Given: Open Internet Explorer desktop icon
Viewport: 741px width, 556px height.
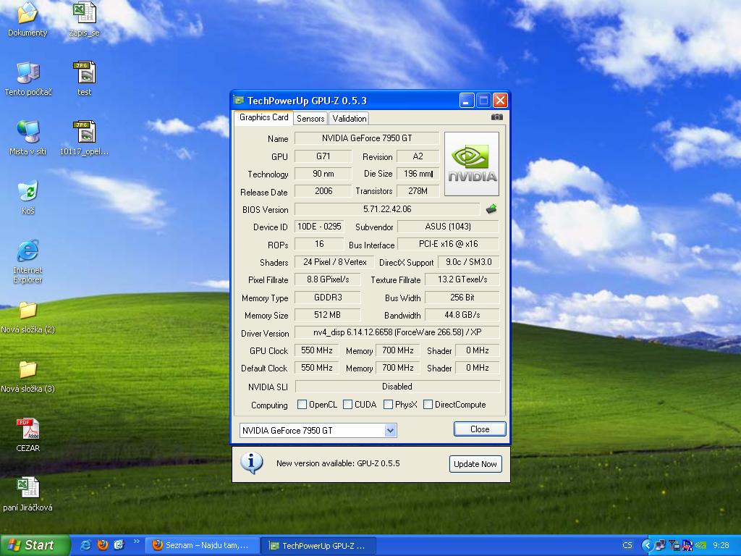Looking at the screenshot, I should 27,252.
